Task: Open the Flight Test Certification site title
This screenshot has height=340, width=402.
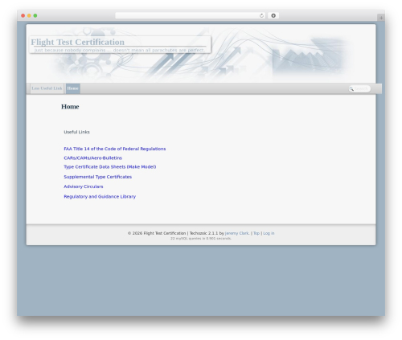Action: (x=77, y=42)
